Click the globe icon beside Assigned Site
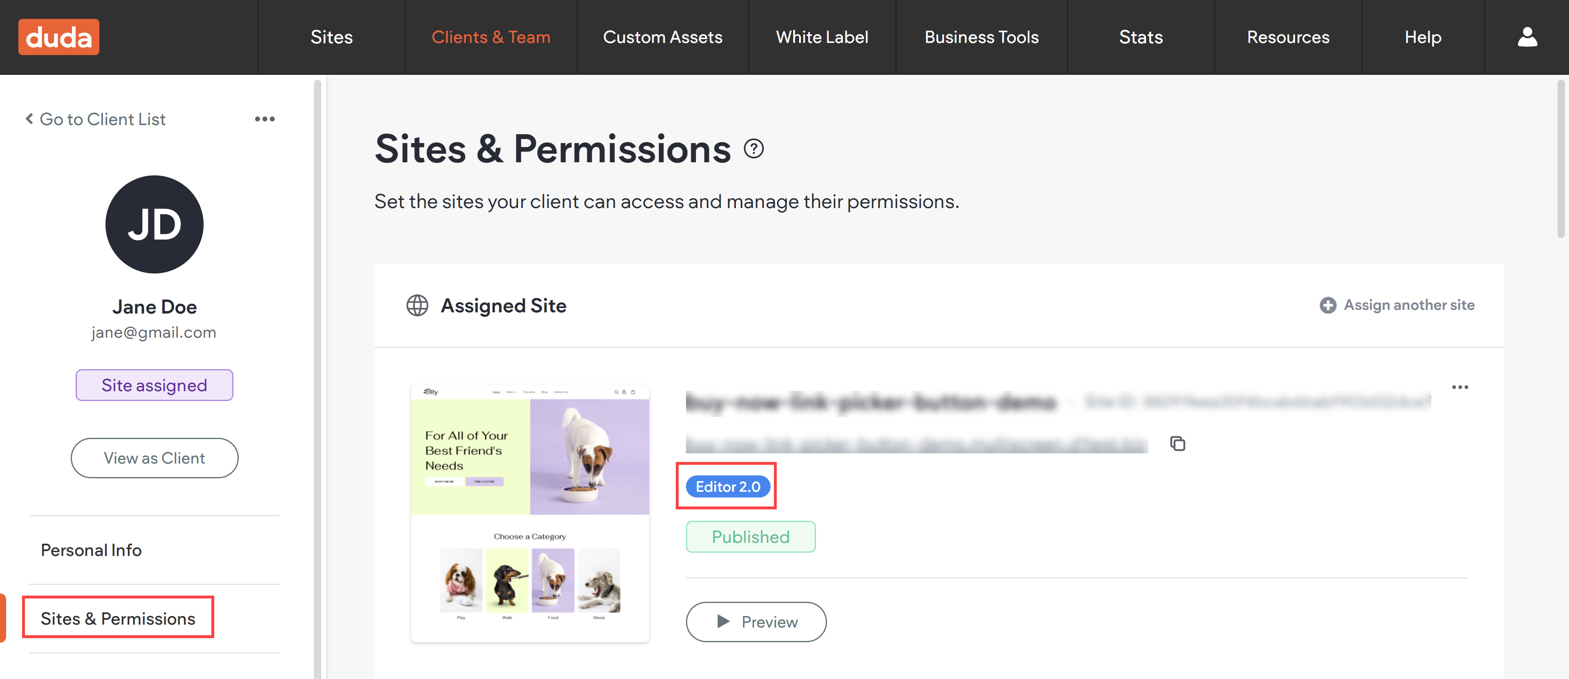 pyautogui.click(x=417, y=306)
